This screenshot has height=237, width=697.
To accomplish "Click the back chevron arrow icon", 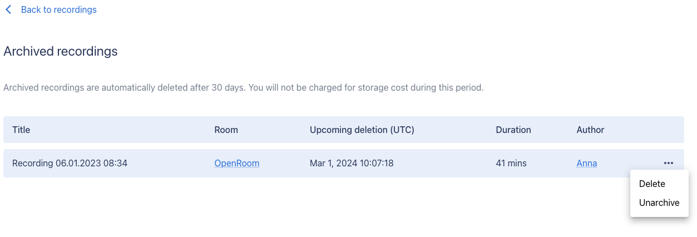I will coord(8,10).
